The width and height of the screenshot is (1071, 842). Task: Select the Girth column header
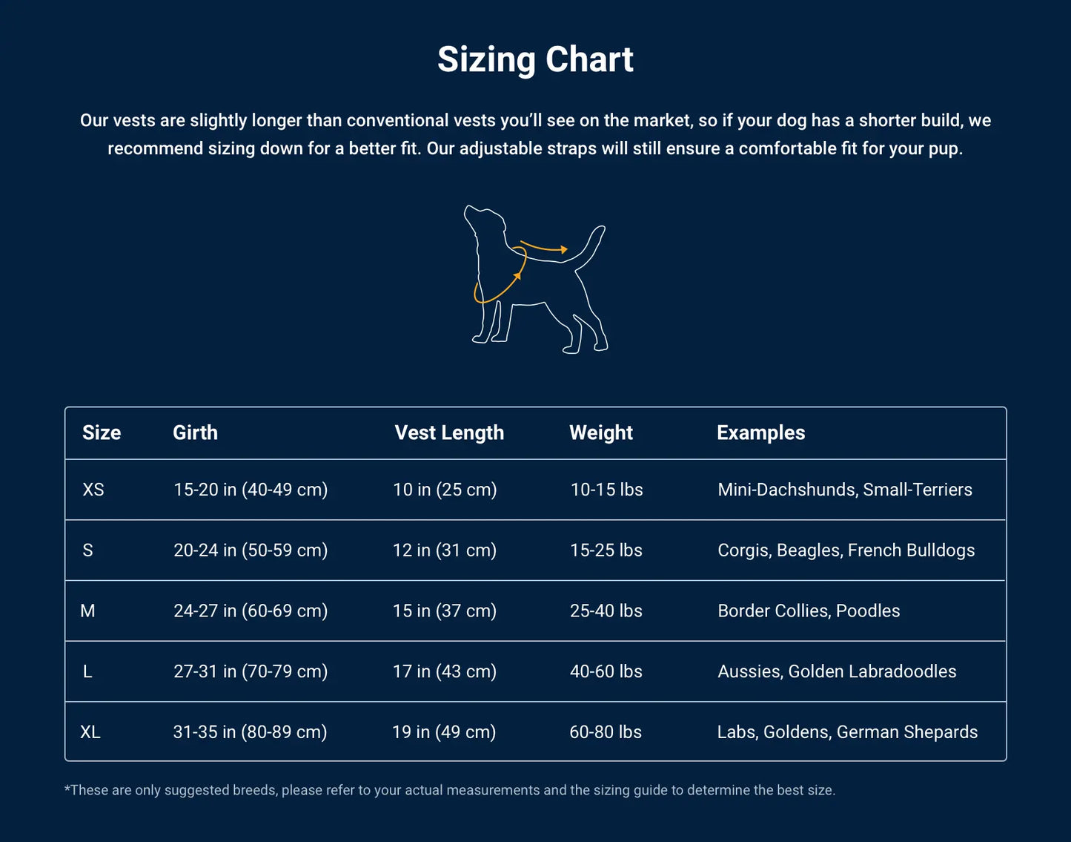coord(195,432)
